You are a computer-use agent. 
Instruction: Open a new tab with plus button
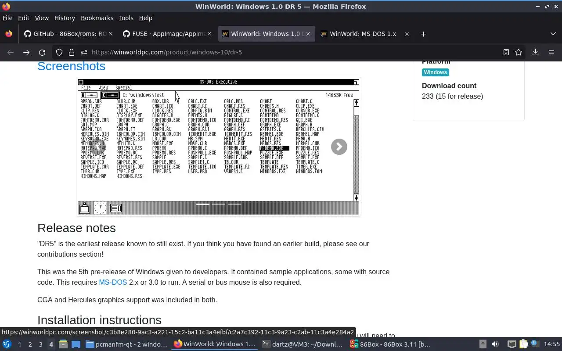click(423, 34)
